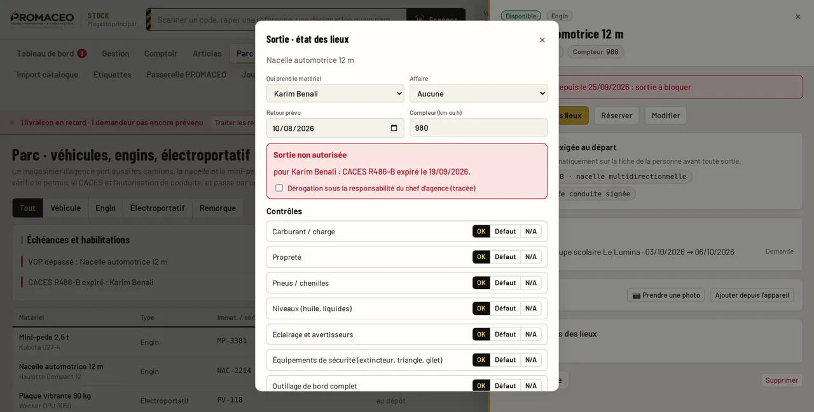
Task: Click the camera Prendre une photo button
Action: click(666, 295)
